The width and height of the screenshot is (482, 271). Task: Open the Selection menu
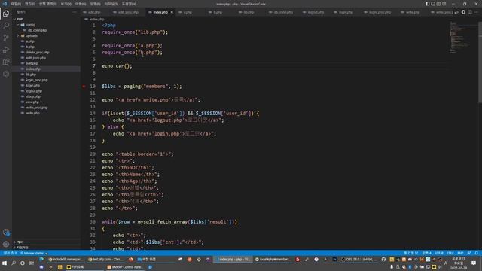pos(47,4)
